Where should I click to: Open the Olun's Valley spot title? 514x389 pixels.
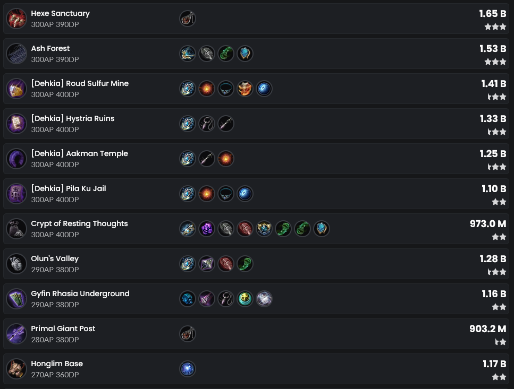55,258
